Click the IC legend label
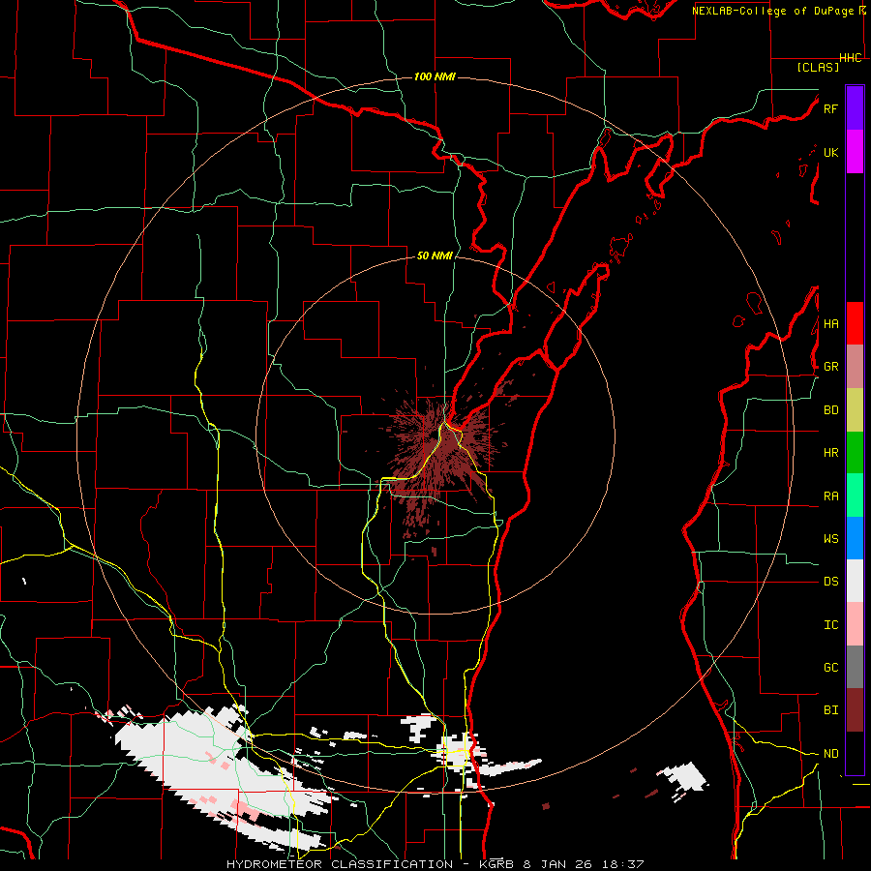Screen dimensions: 871x871 (830, 625)
